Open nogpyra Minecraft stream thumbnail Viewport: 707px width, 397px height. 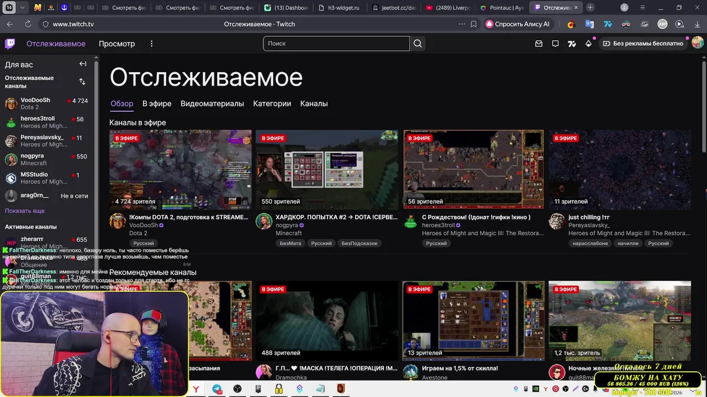coord(326,170)
